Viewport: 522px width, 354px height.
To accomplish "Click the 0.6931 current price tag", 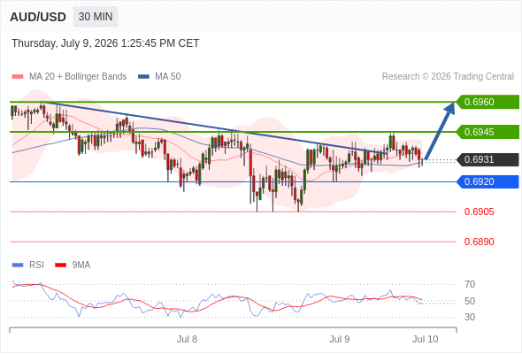I will [487, 159].
